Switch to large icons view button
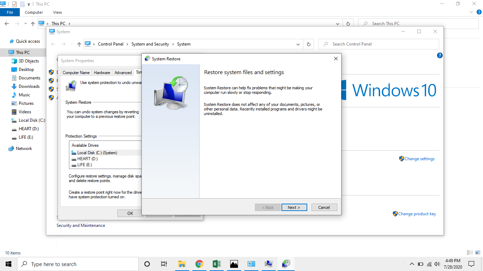483x271 pixels. click(478, 253)
